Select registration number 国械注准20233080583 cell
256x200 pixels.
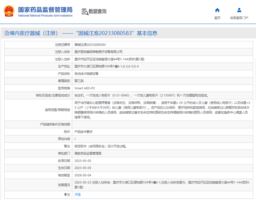pos(90,45)
